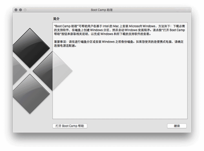The image size is (204, 151).
Task: Click the paragraph starting with 重要事项
Action: [119, 44]
